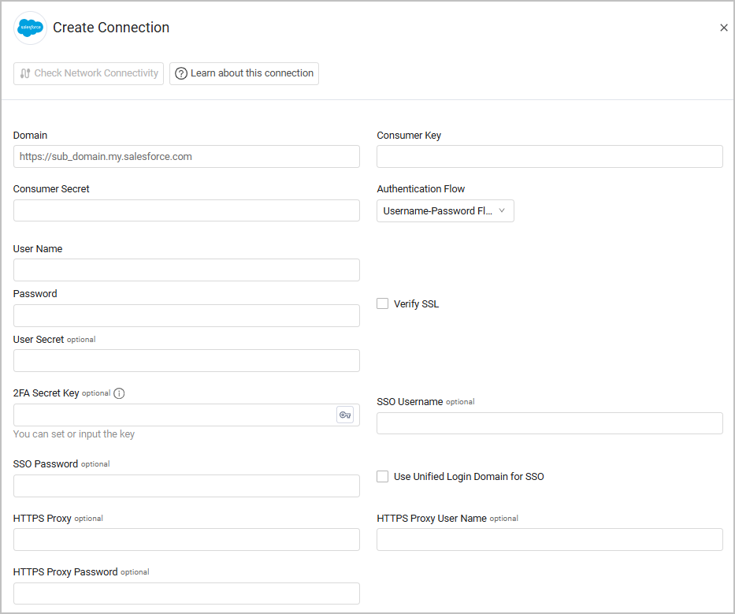Check Use Unified Login Domain for SSO
Image resolution: width=735 pixels, height=614 pixels.
coord(383,476)
